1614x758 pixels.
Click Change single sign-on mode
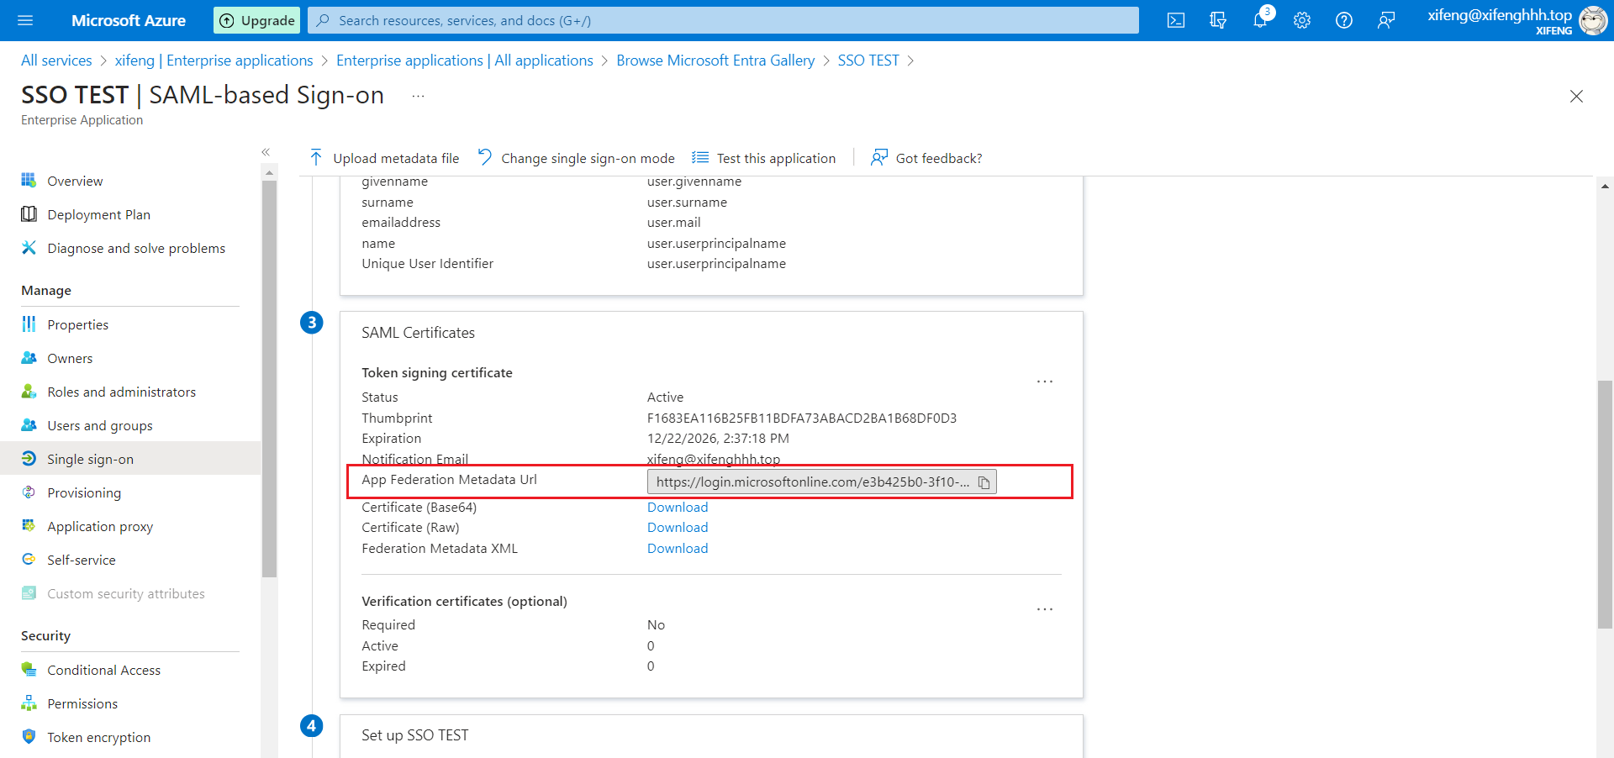[576, 158]
